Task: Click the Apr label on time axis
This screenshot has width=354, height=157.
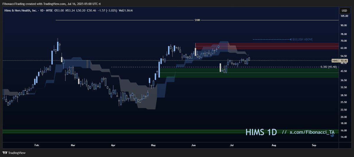Action: 113,145
